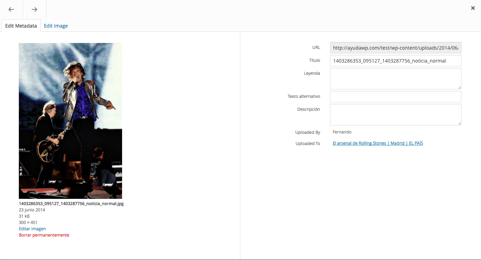Screen dimensions: 481x260
Task: Click the URL label
Action: point(316,48)
